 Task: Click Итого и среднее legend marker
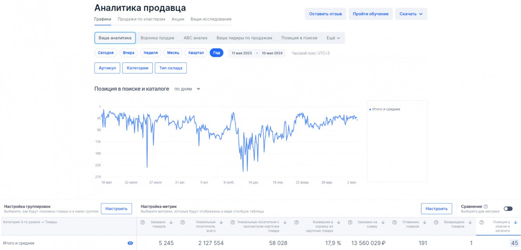pos(370,109)
